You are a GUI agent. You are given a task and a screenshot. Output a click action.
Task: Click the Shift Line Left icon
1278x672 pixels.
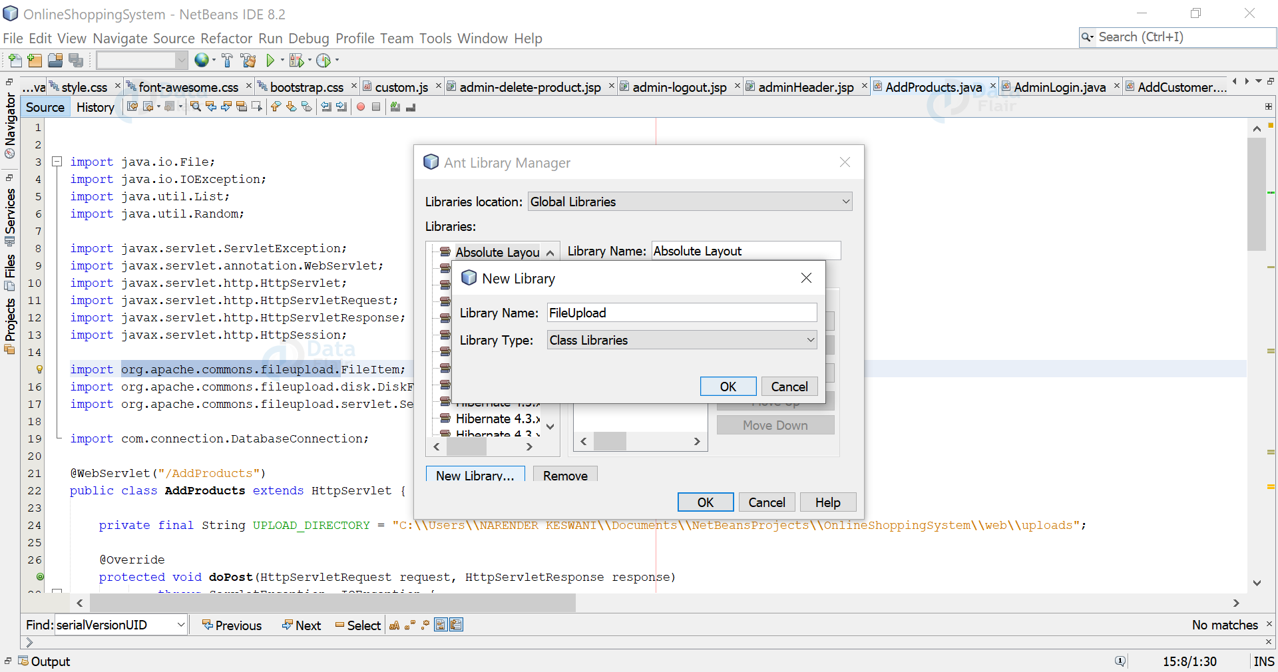326,106
